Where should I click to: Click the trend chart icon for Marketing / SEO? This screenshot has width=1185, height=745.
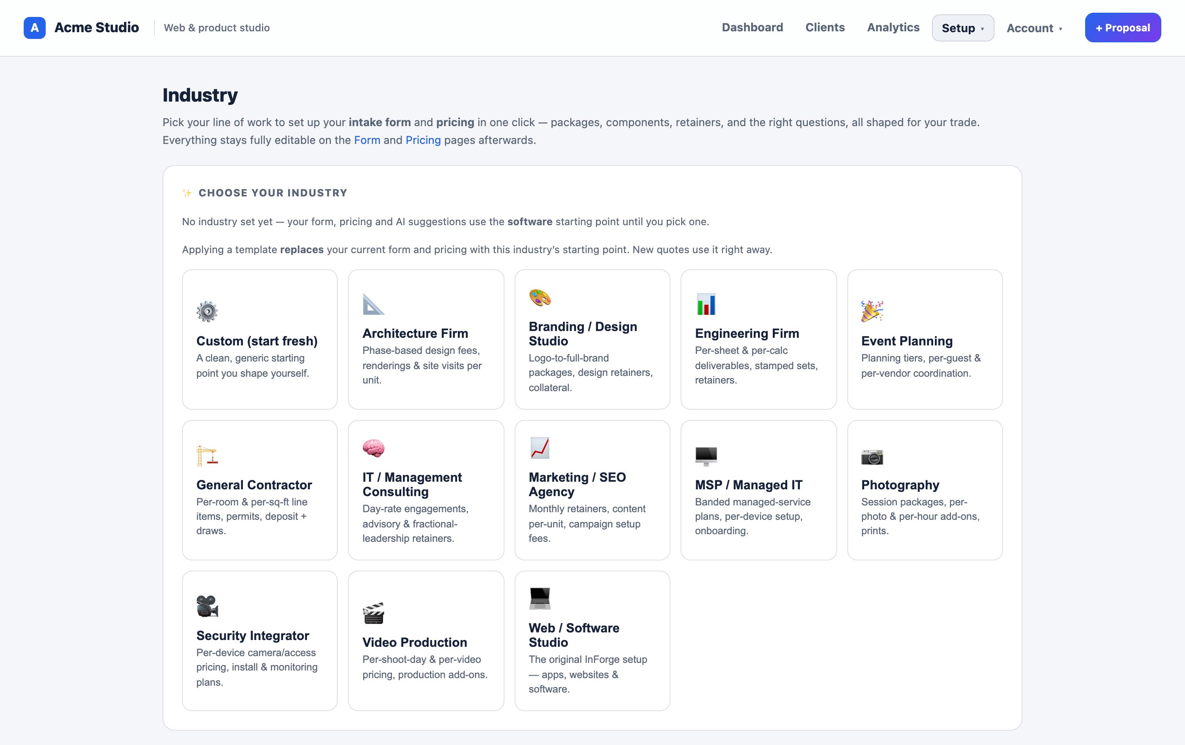[540, 448]
